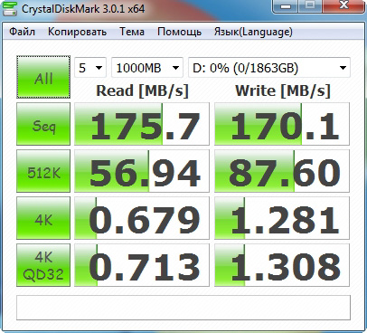Start the 512K random test
The height and width of the screenshot is (333, 367).
pos(43,171)
